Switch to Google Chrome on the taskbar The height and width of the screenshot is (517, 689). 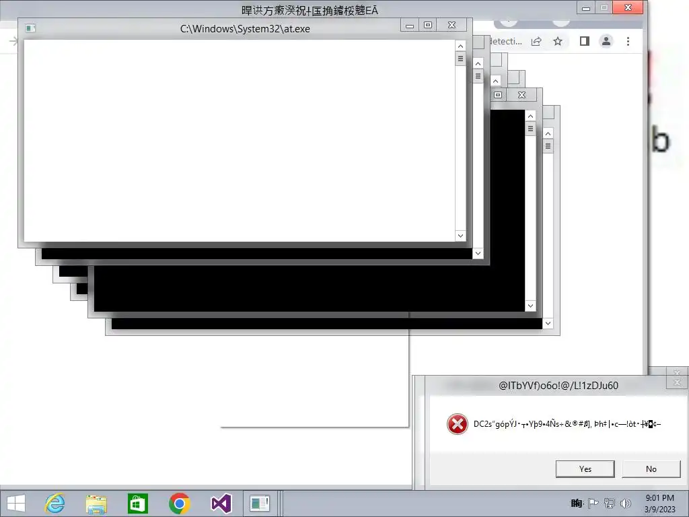point(179,504)
